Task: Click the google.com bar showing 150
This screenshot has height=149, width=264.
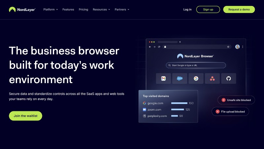Action: (179, 103)
